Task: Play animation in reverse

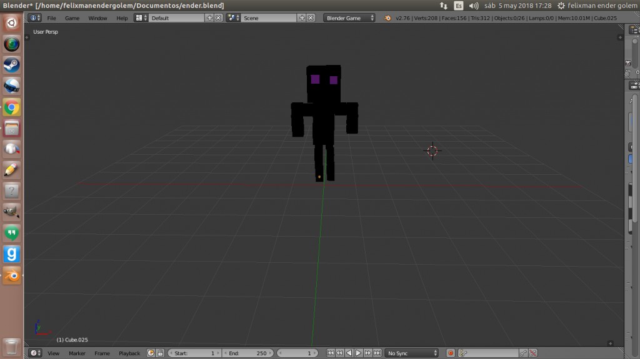Action: click(349, 353)
